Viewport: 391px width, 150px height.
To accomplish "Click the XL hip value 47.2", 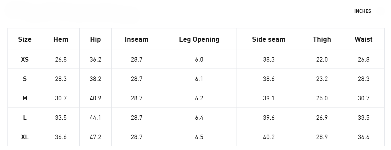I will point(95,137).
